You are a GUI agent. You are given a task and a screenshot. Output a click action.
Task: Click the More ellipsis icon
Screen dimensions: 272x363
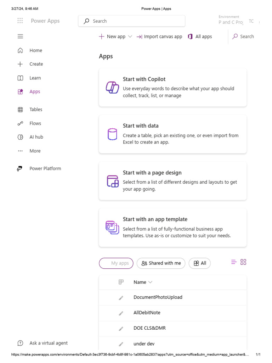20,151
